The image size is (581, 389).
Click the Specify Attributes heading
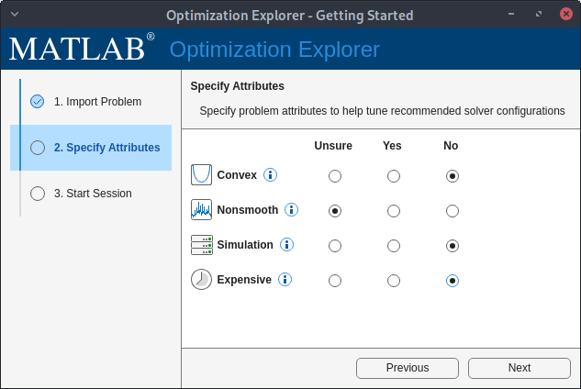pyautogui.click(x=237, y=86)
